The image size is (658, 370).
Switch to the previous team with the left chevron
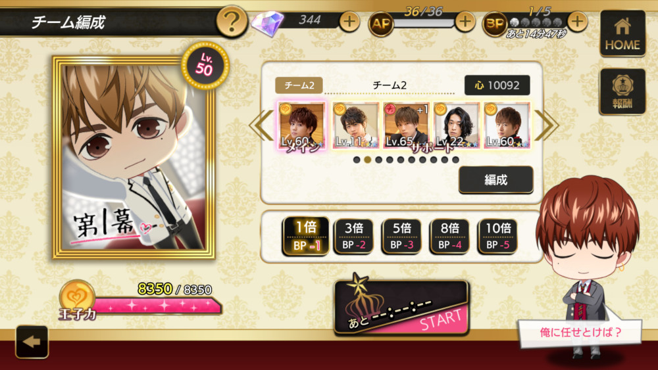(261, 125)
